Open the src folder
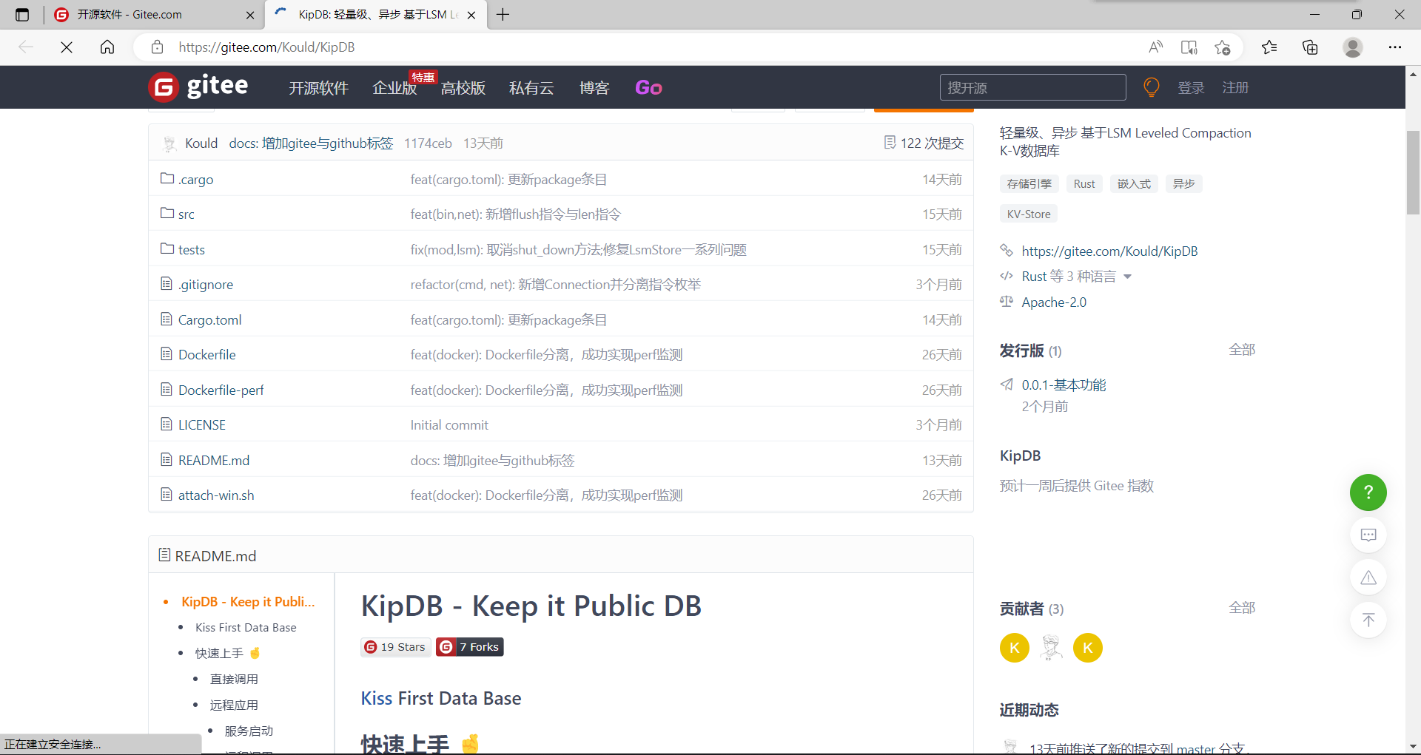The width and height of the screenshot is (1421, 755). click(187, 214)
